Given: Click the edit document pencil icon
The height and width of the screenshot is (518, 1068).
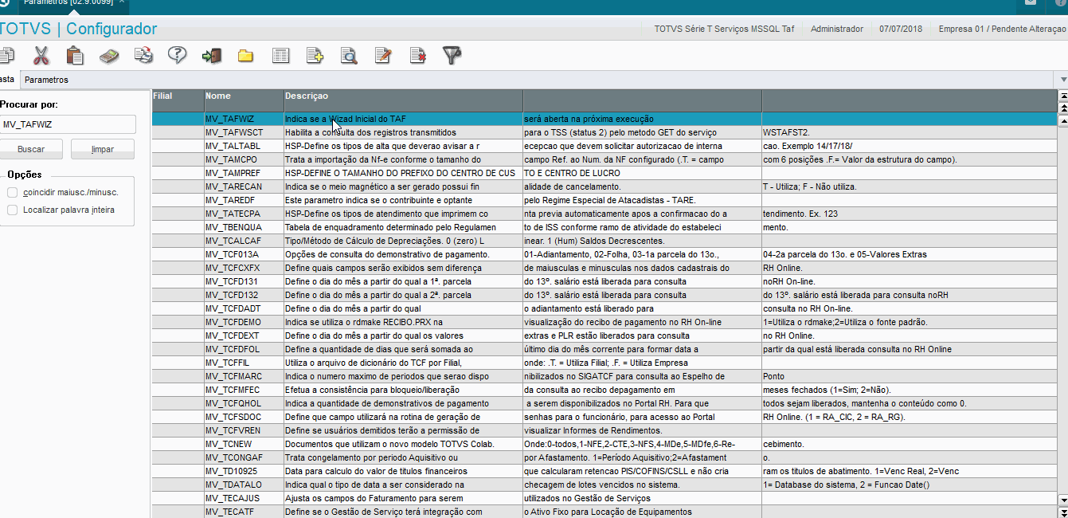Looking at the screenshot, I should tap(383, 56).
